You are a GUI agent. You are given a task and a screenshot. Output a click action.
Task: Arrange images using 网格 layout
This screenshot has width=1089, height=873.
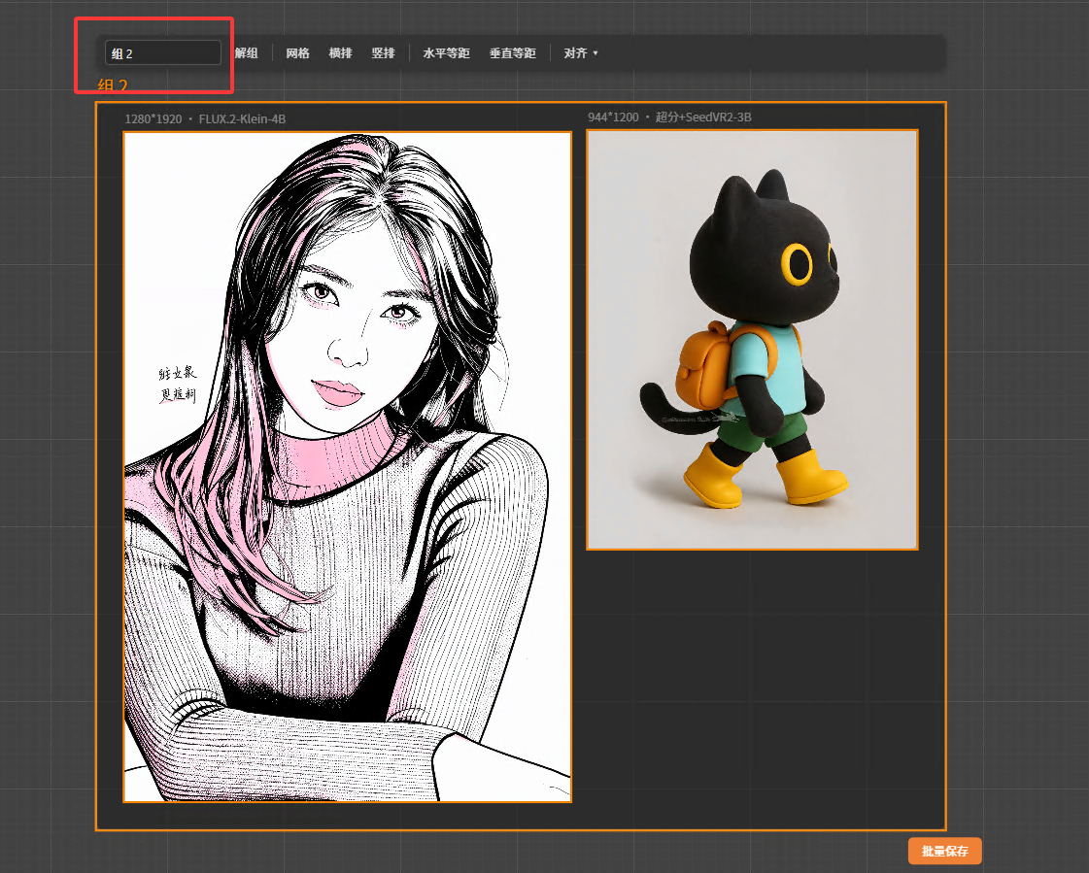[x=297, y=52]
